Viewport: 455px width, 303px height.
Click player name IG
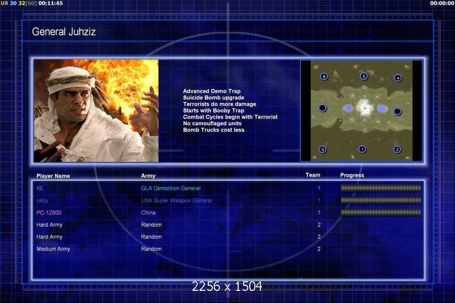tap(39, 188)
